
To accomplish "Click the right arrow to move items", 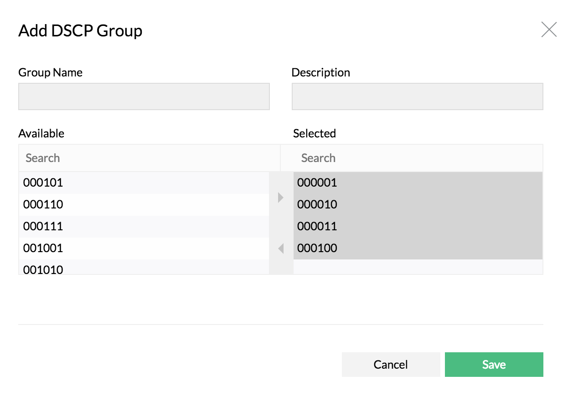I will [x=281, y=197].
